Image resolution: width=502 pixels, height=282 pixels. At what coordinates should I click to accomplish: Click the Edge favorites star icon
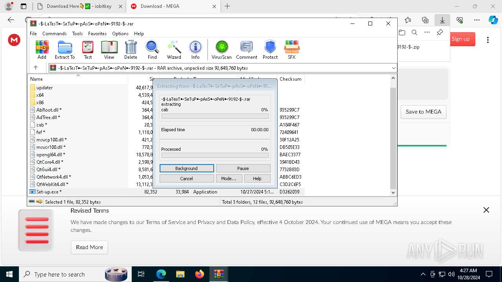pos(408,20)
